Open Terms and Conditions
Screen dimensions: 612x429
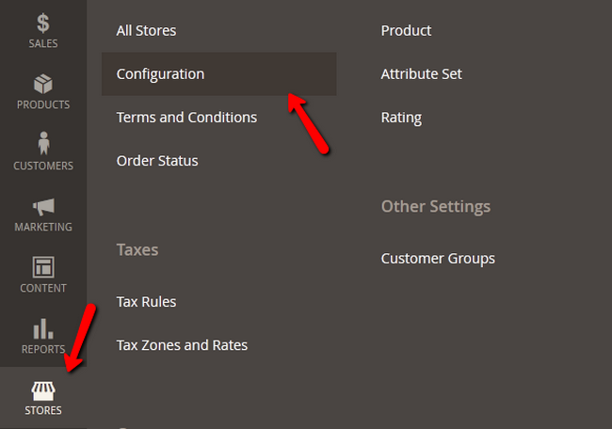coord(186,118)
